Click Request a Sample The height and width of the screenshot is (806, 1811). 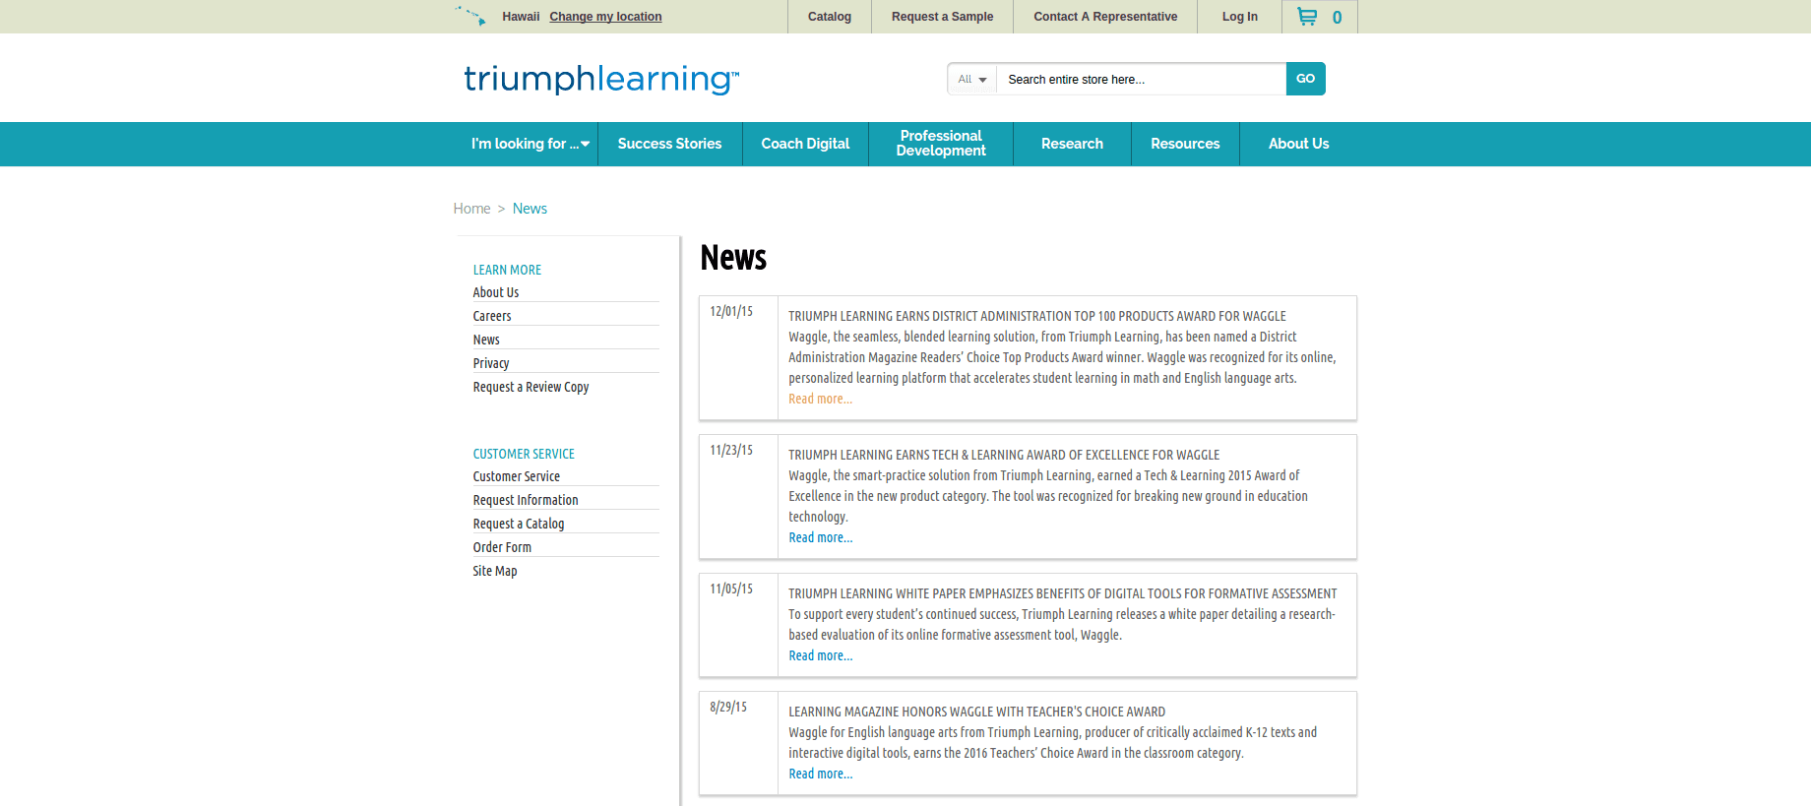[942, 17]
